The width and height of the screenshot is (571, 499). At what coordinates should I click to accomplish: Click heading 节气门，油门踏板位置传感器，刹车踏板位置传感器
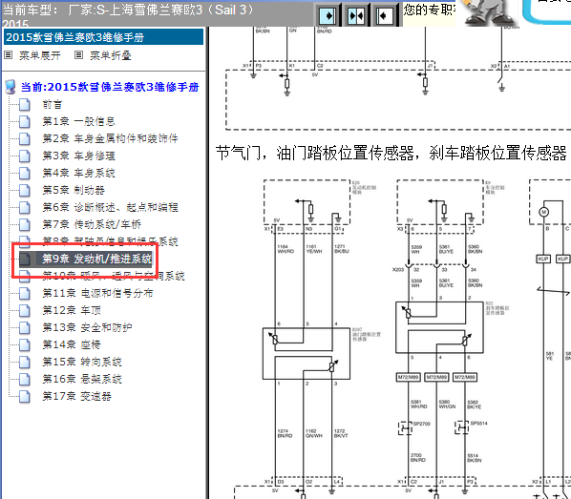[x=391, y=154]
